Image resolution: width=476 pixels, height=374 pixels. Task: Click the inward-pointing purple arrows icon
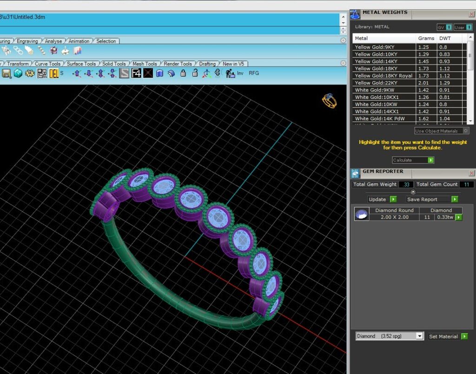click(112, 73)
